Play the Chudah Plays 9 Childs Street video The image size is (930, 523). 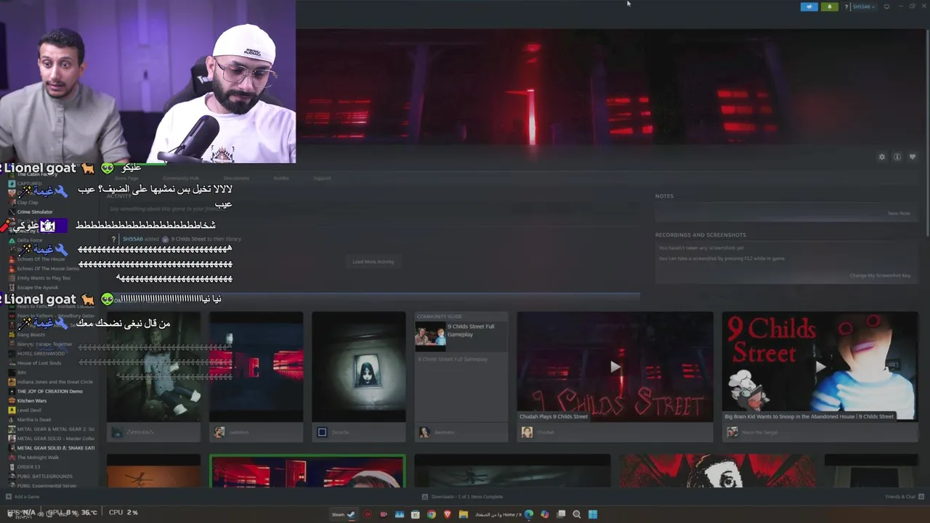coord(615,367)
